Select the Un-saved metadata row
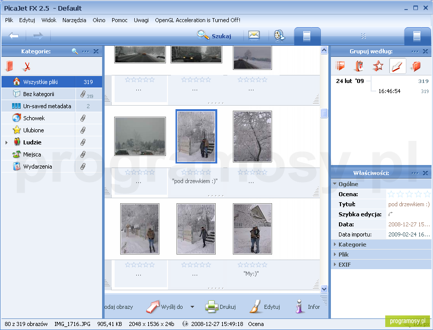 (x=52, y=106)
